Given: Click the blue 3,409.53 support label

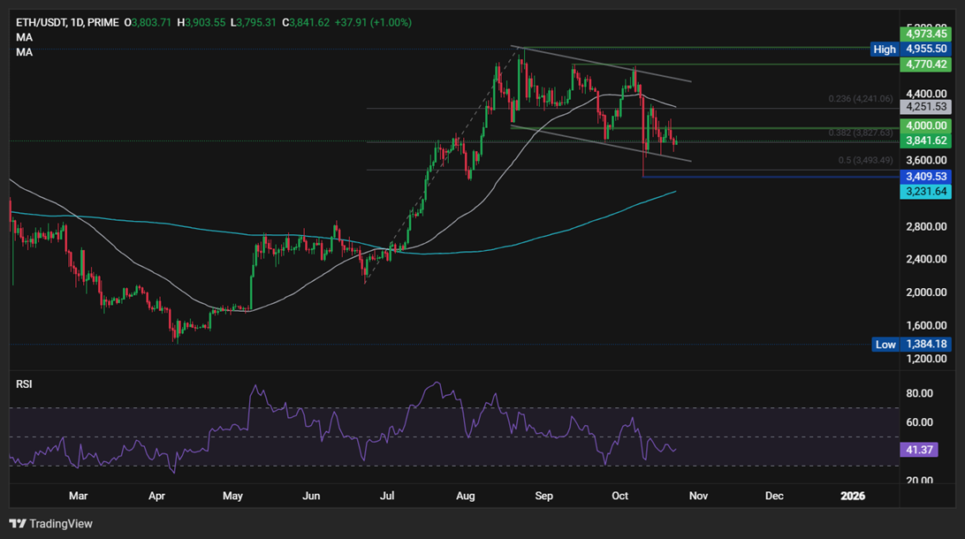Looking at the screenshot, I should 925,176.
